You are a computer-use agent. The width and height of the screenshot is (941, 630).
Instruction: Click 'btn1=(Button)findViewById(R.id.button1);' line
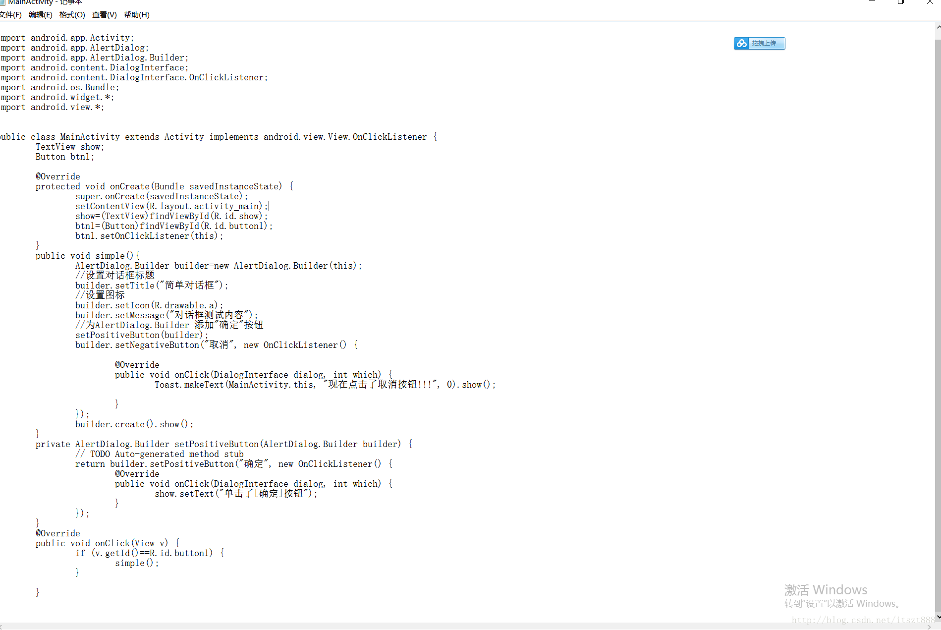click(174, 226)
